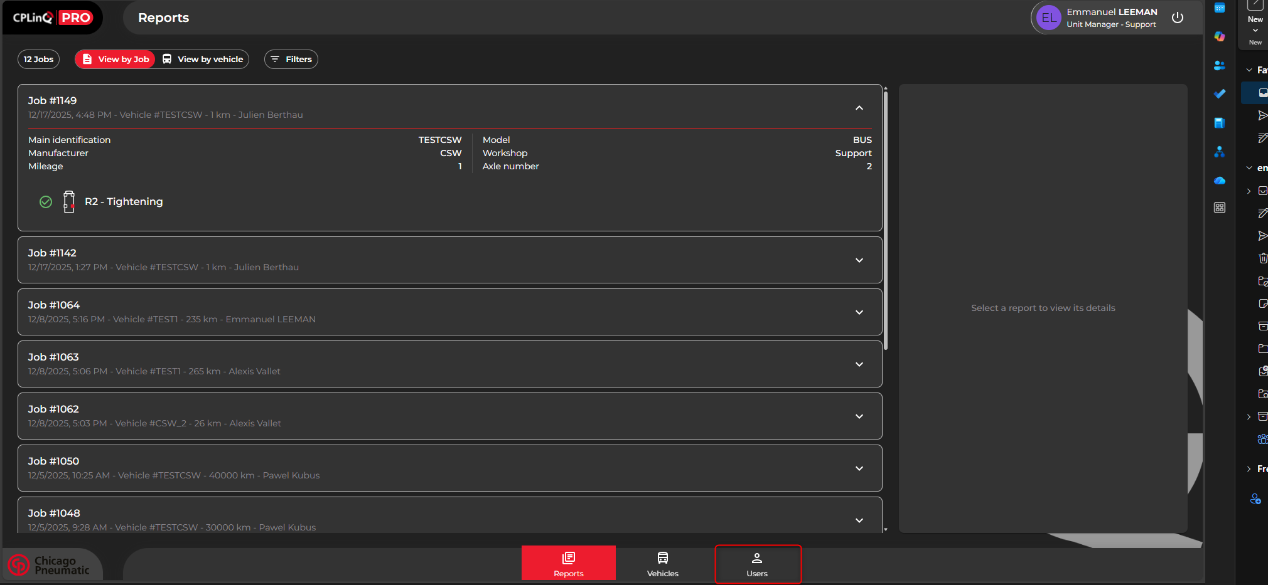
Task: Click the job list scroll down arrow
Action: [x=885, y=529]
